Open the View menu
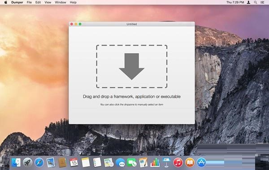This screenshot has height=170, width=269. tap(48, 2)
